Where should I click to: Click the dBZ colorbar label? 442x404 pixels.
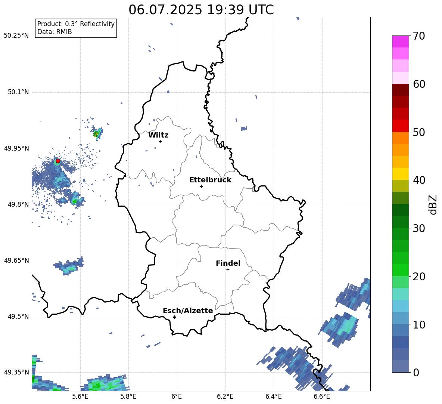point(433,205)
